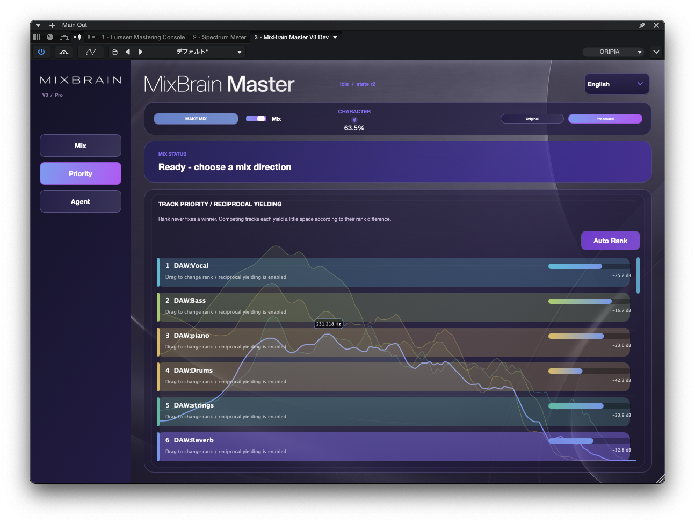
Task: Click the DAW:Vocal level meter bar
Action: 589,266
